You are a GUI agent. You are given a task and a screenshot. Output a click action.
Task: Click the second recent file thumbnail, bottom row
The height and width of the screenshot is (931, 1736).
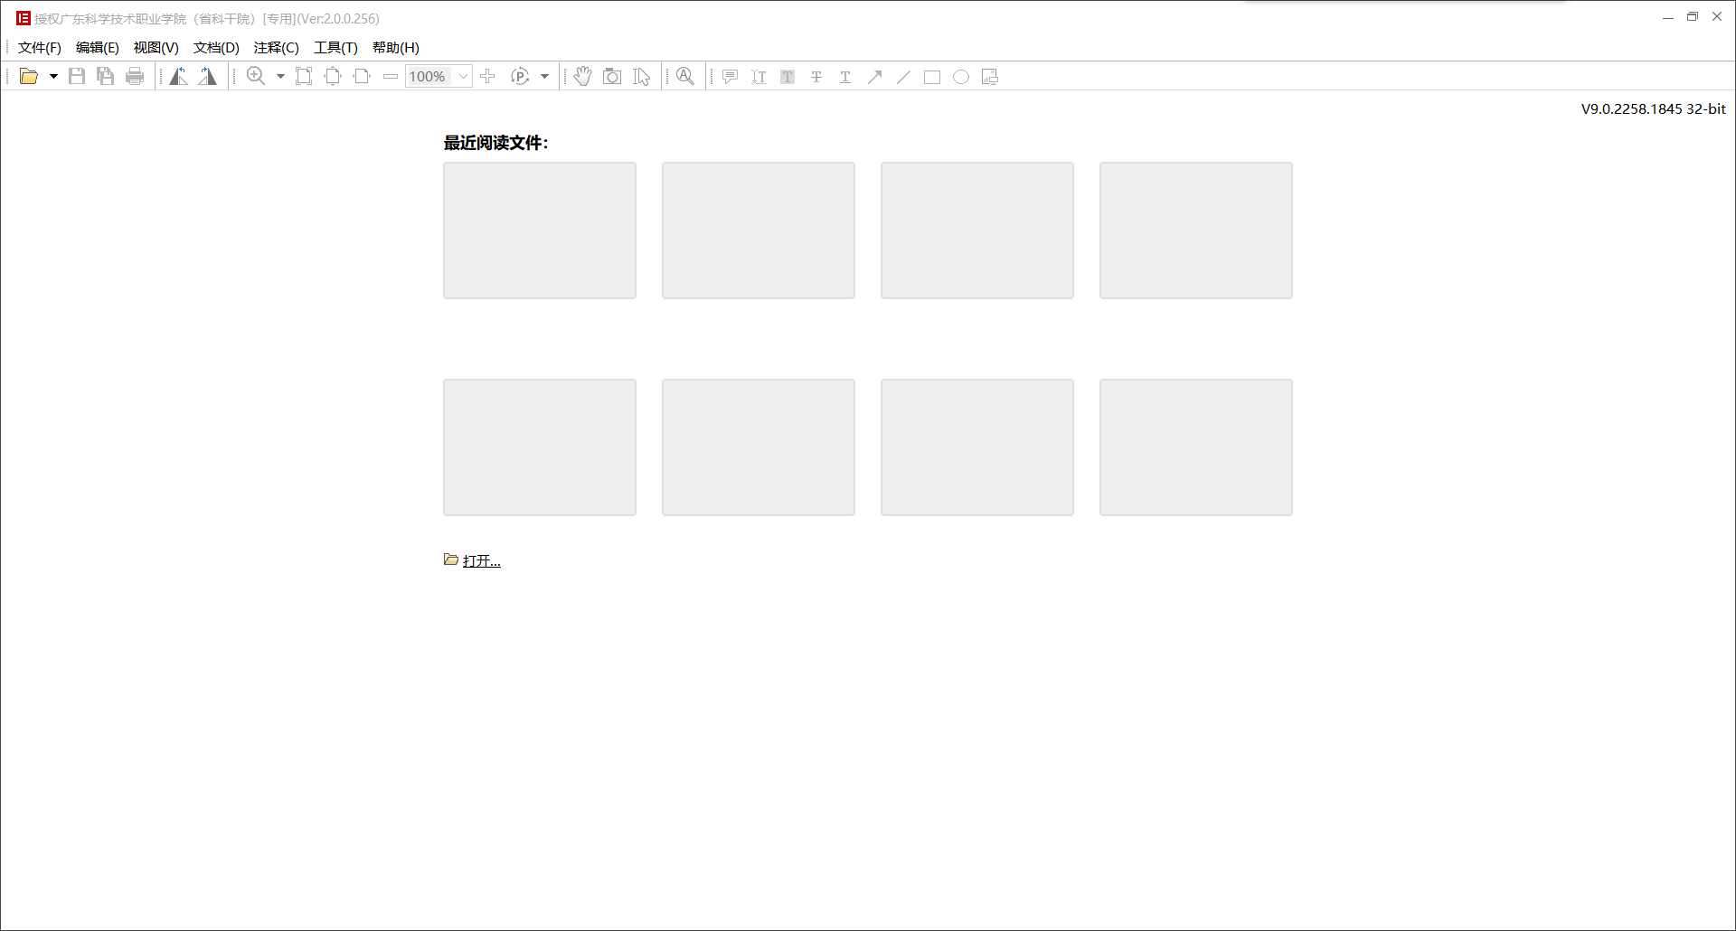click(x=759, y=447)
